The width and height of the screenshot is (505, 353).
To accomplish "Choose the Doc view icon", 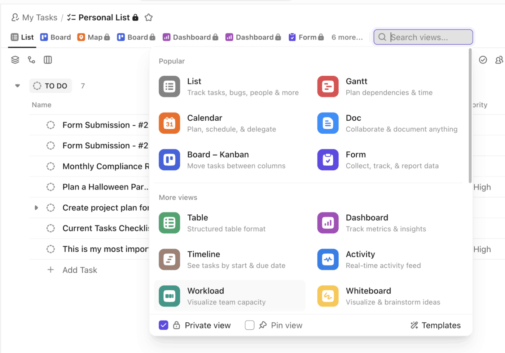I will point(328,123).
